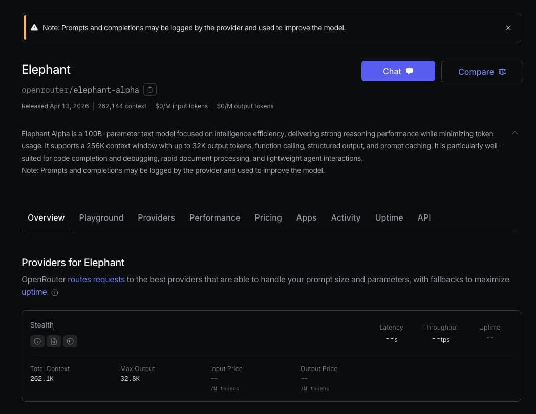View the API tab
536x414 pixels.
pyautogui.click(x=424, y=217)
